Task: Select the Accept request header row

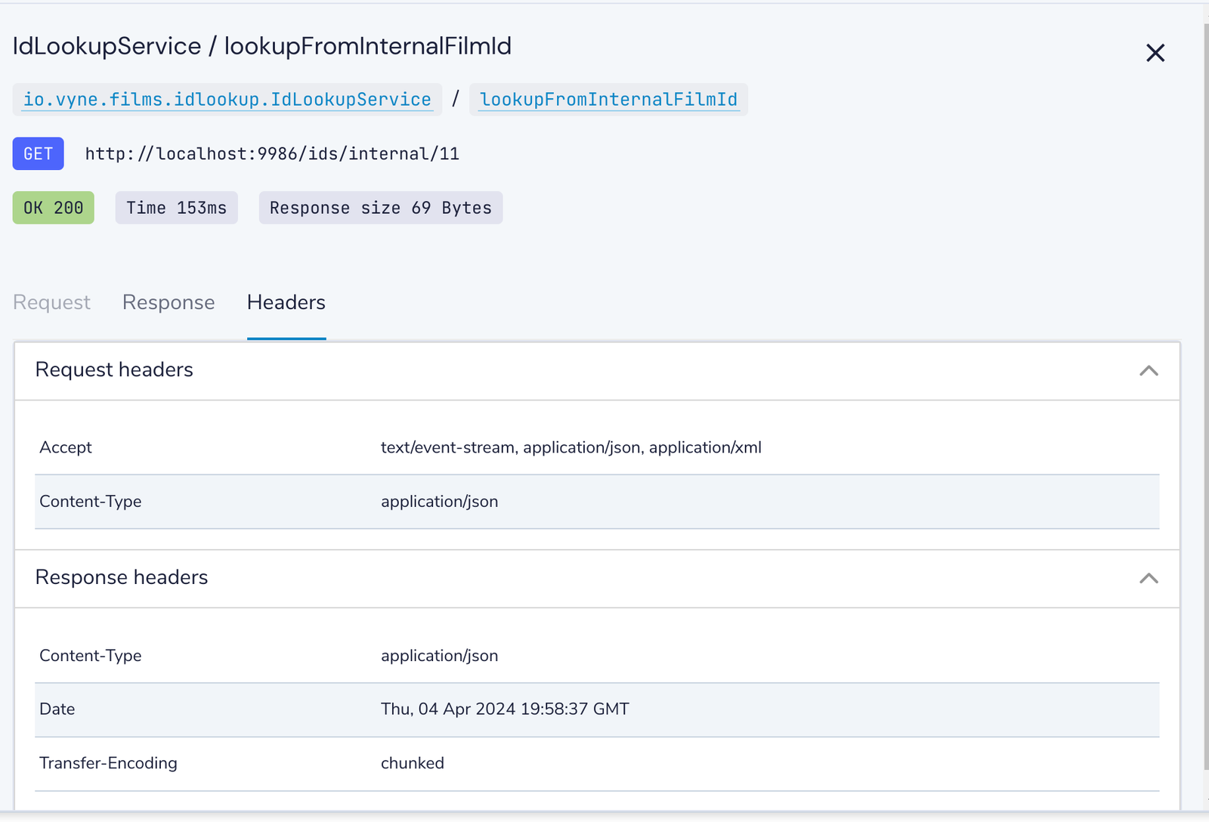Action: pyautogui.click(x=597, y=447)
